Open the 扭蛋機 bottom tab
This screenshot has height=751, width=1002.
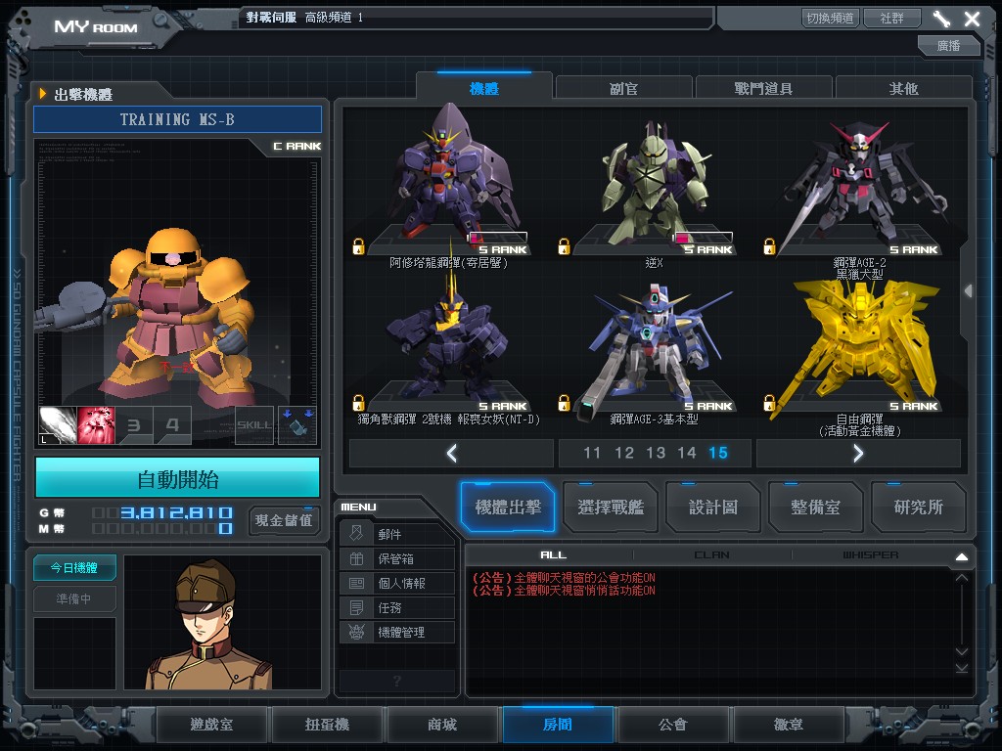(327, 725)
